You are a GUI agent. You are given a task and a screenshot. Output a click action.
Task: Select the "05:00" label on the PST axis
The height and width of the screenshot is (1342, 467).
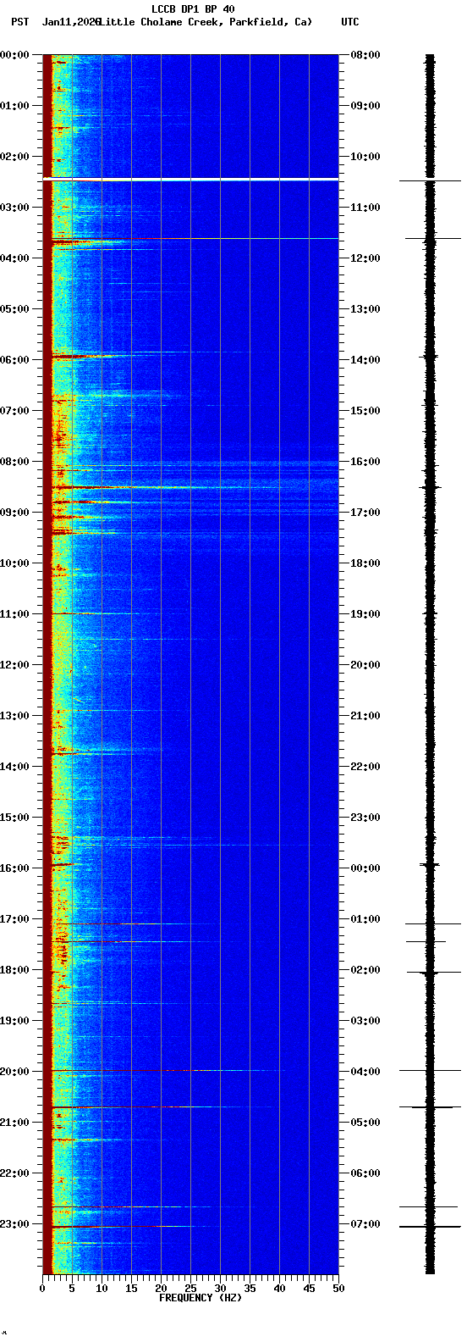point(14,309)
